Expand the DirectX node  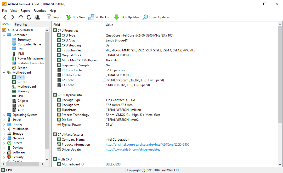[4, 143]
